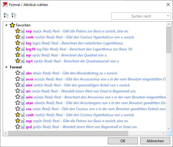
Task: Click the horizontal scrollbar thumb
Action: (x=68, y=133)
